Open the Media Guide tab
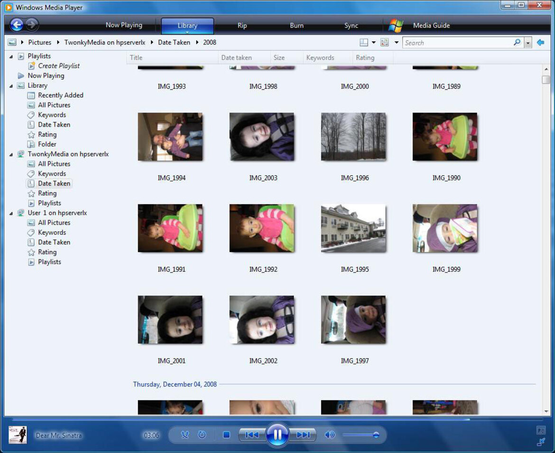Viewport: 555px width, 453px height. (432, 26)
